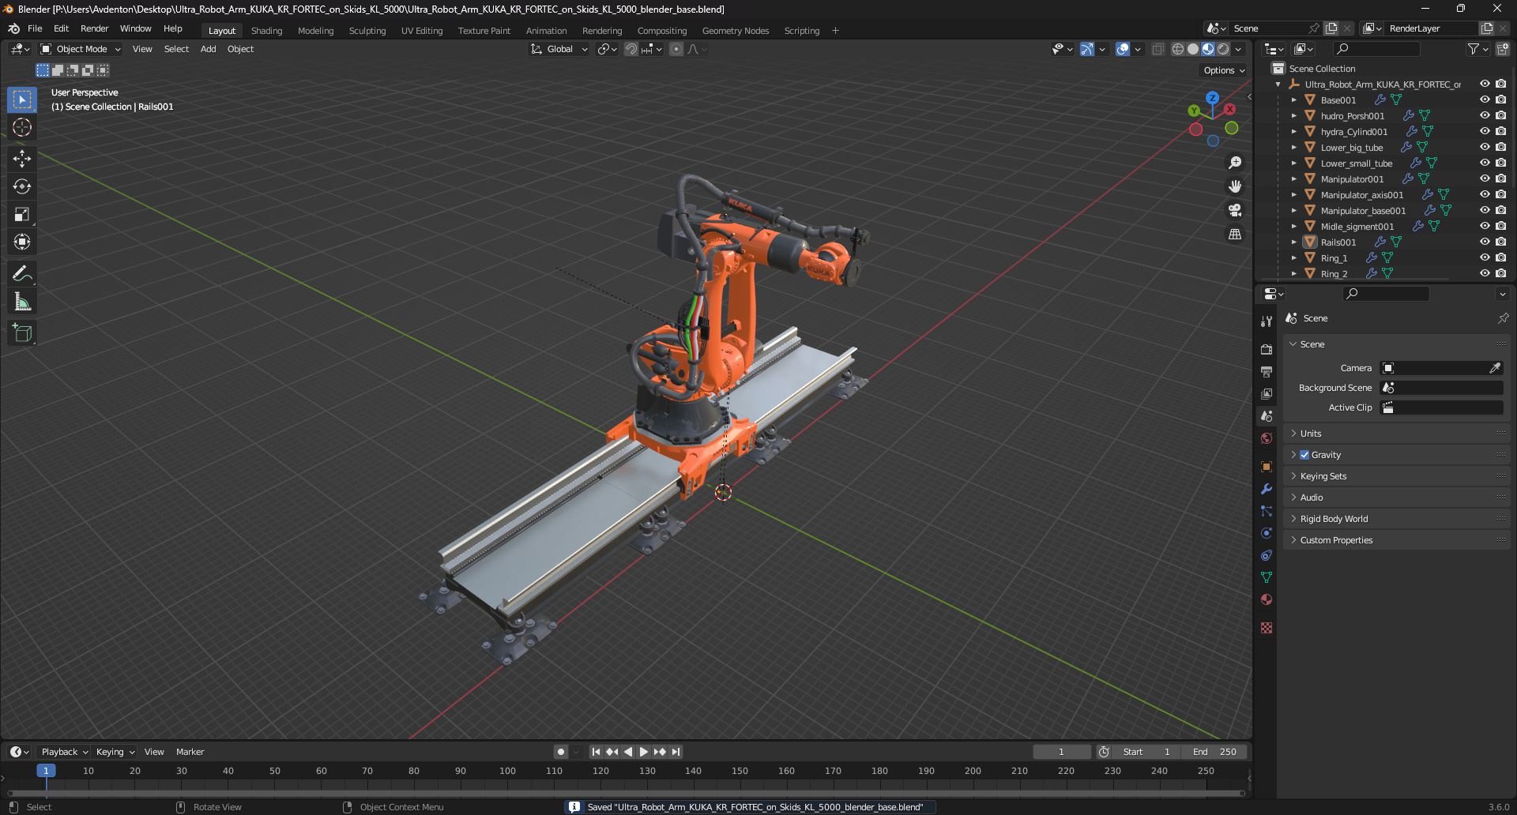Select the Transform tool

[22, 242]
